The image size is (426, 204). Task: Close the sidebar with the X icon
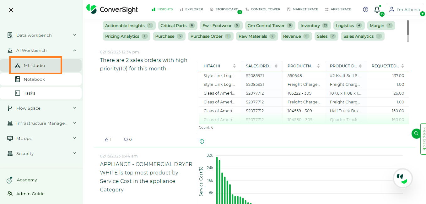[11, 10]
